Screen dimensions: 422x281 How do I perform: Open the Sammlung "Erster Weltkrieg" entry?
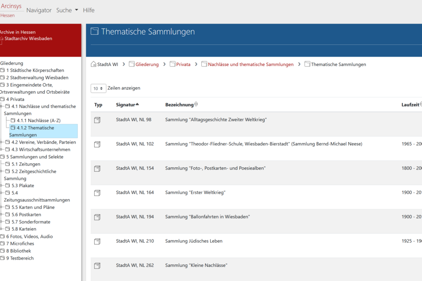(x=195, y=193)
